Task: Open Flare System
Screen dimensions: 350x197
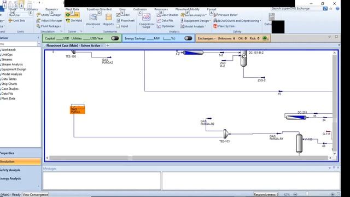Action: point(224,26)
